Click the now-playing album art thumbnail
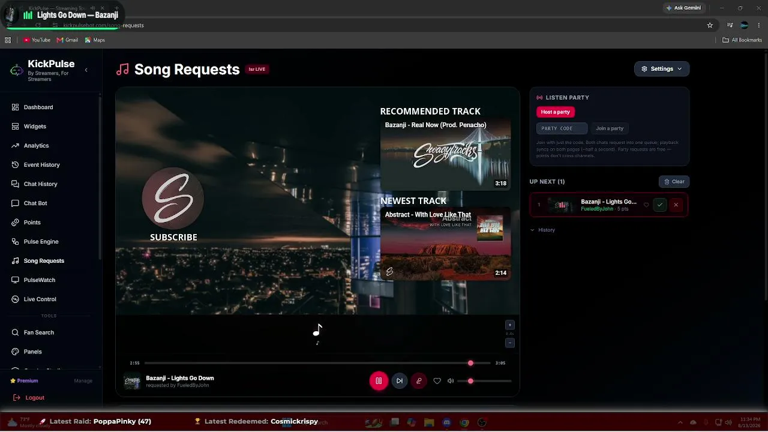This screenshot has height=432, width=768. (132, 382)
